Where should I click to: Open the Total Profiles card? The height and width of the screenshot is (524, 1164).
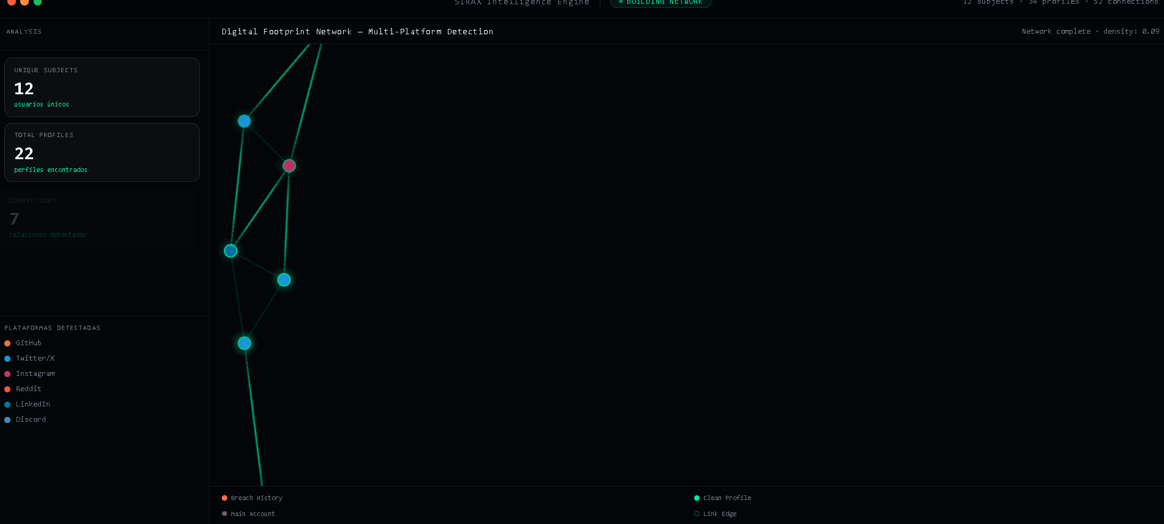pos(102,152)
